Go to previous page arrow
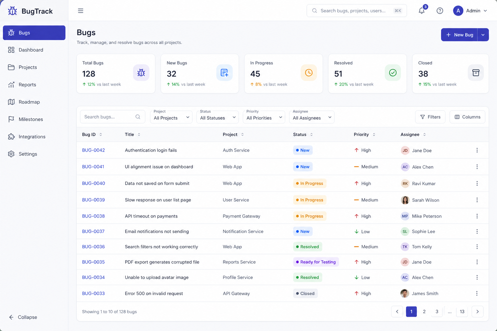The image size is (497, 331). click(397, 312)
